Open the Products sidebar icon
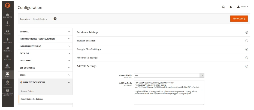254x110 pixels. pos(7,32)
